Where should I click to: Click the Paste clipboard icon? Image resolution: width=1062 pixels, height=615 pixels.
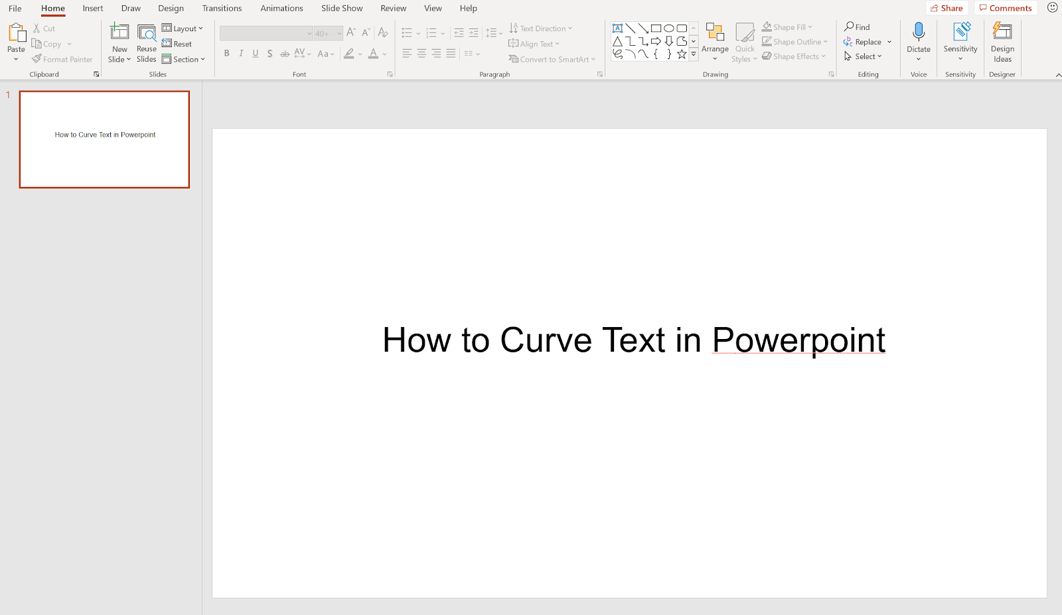pyautogui.click(x=16, y=33)
